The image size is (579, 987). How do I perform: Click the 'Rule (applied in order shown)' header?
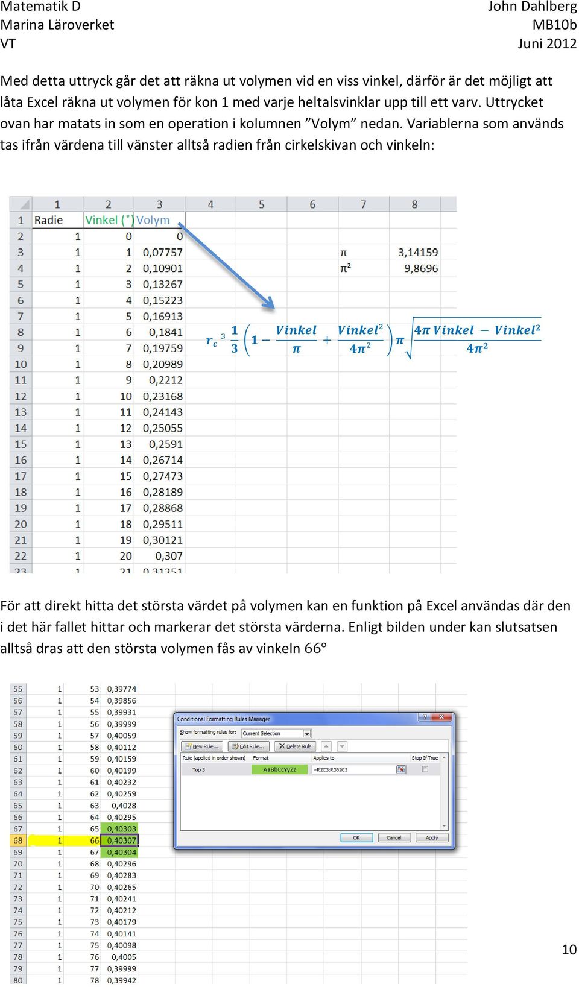[x=214, y=758]
